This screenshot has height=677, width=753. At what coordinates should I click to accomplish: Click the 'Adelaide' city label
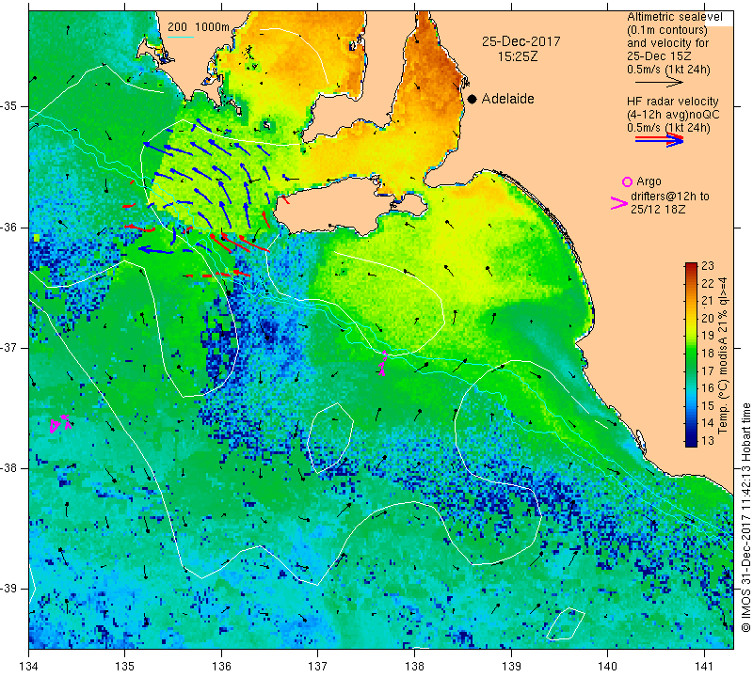pyautogui.click(x=507, y=99)
